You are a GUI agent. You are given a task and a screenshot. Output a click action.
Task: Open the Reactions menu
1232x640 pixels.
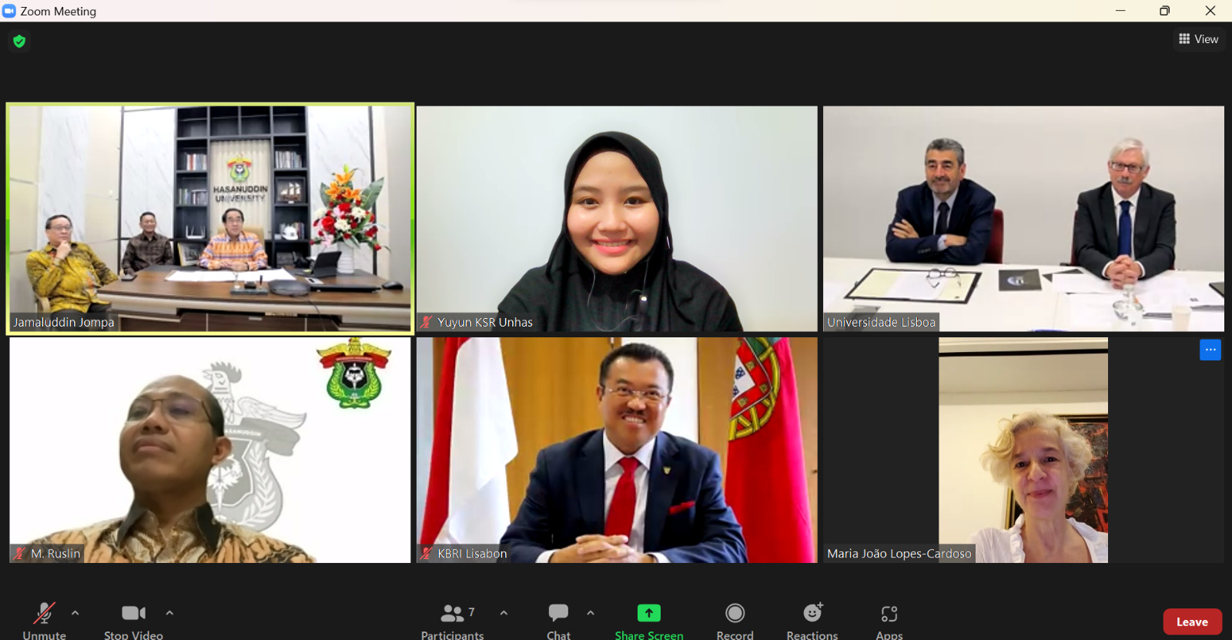812,620
